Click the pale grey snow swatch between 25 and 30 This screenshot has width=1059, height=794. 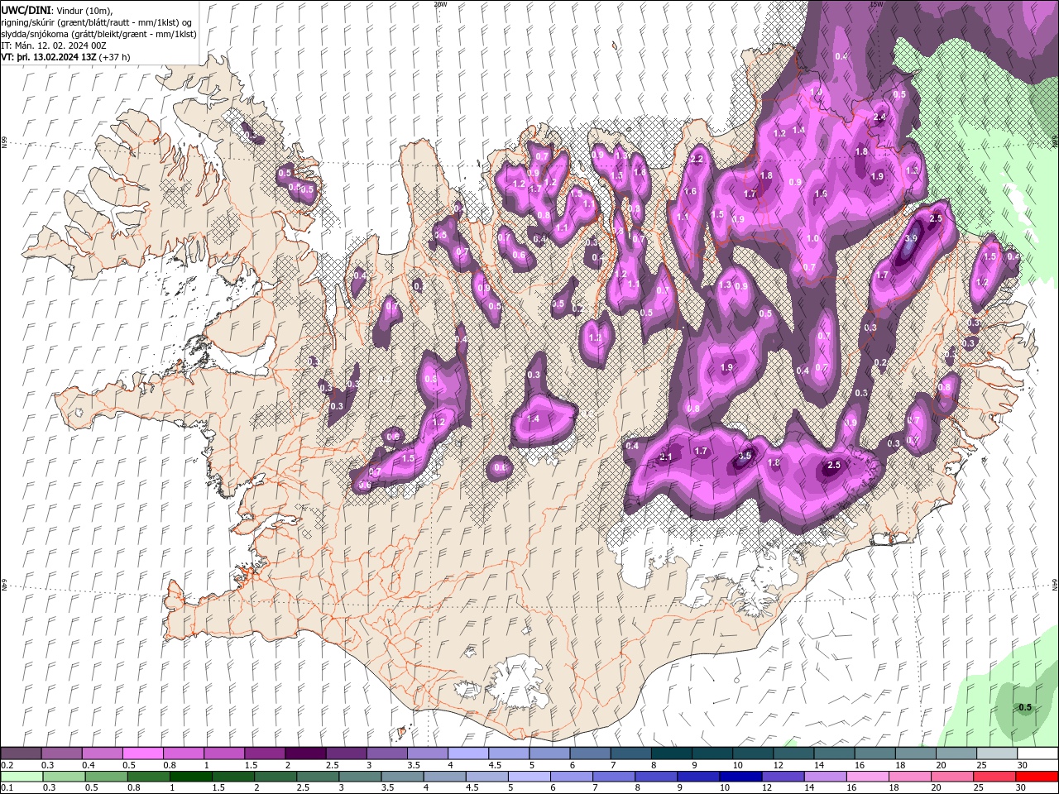point(996,753)
